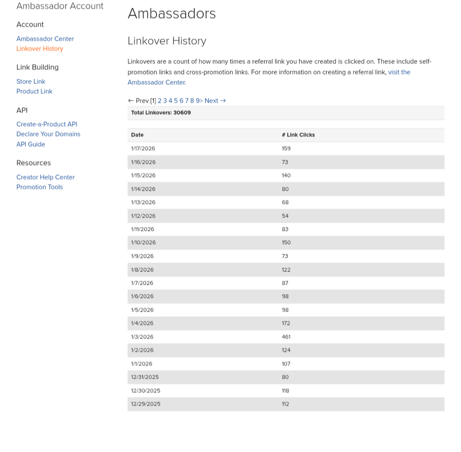This screenshot has width=461, height=452.
Task: Click Next to view older linkovers
Action: pos(211,100)
